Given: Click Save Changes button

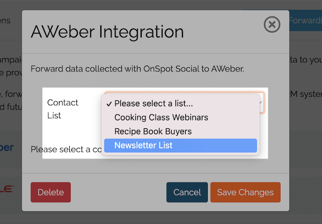Looking at the screenshot, I should point(245,192).
